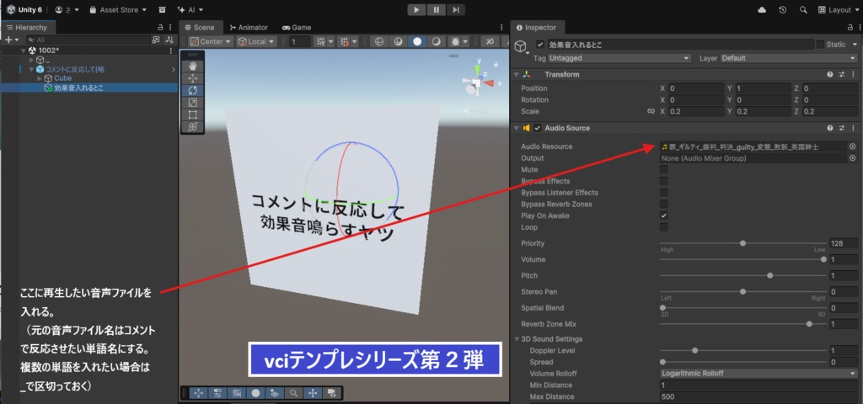Expand the Cube hierarchy item

tap(40, 78)
